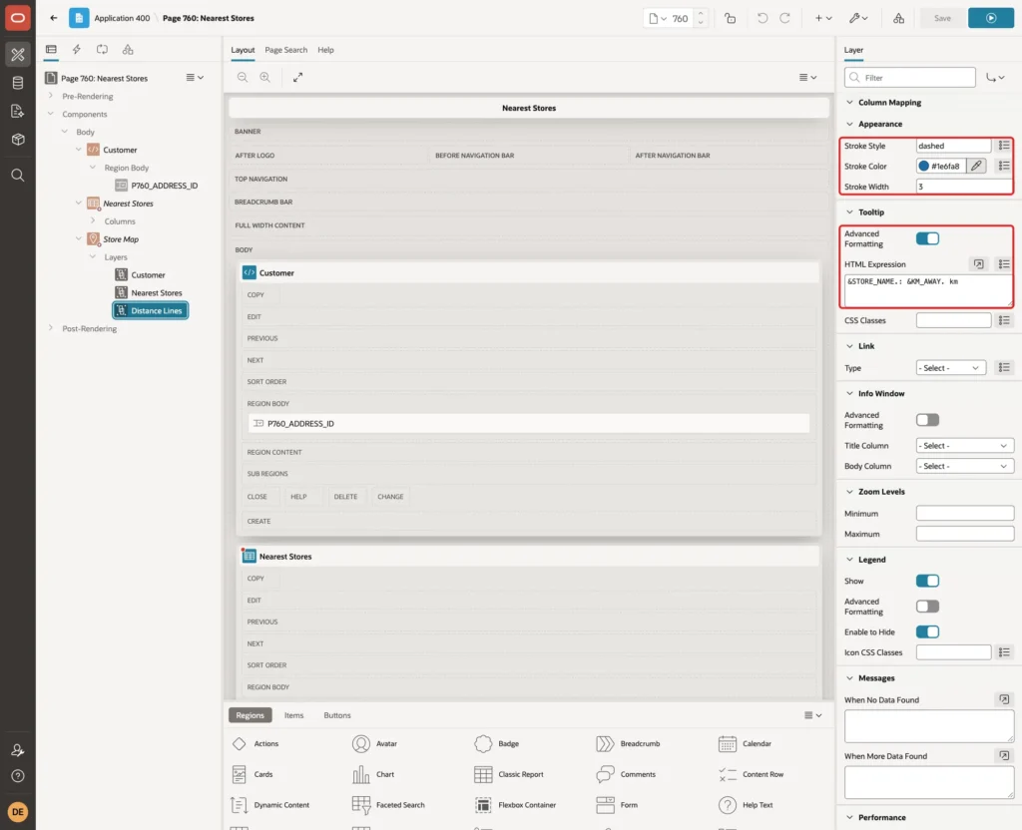Viewport: 1022px width, 830px height.
Task: Toggle the Legend Show switch
Action: [x=927, y=581]
